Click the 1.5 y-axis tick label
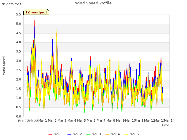This screenshot has width=187, height=140. 18,89
